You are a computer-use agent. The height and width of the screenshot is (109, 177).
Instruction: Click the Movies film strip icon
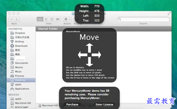click(12, 67)
